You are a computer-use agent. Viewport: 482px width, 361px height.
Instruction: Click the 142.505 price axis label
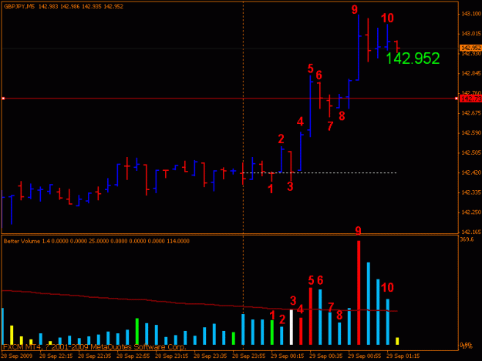(x=471, y=152)
